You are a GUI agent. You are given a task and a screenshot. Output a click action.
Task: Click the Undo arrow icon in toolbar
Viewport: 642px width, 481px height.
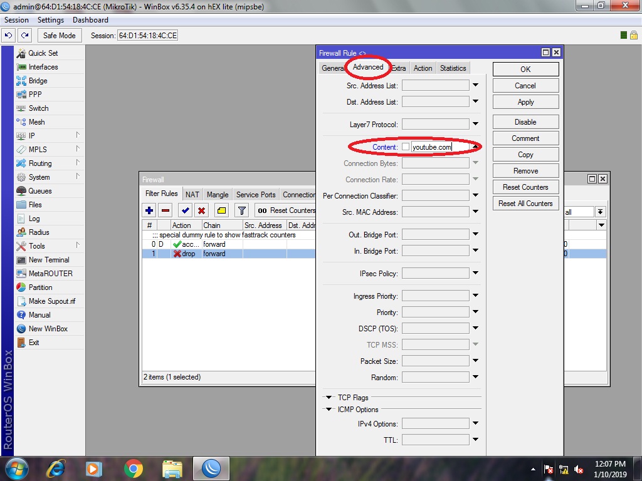point(9,36)
